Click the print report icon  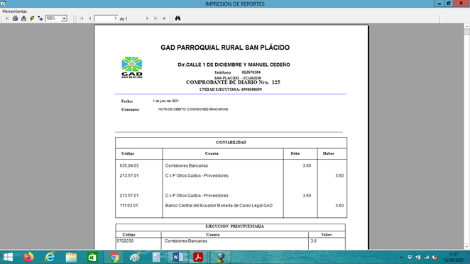tap(15, 18)
